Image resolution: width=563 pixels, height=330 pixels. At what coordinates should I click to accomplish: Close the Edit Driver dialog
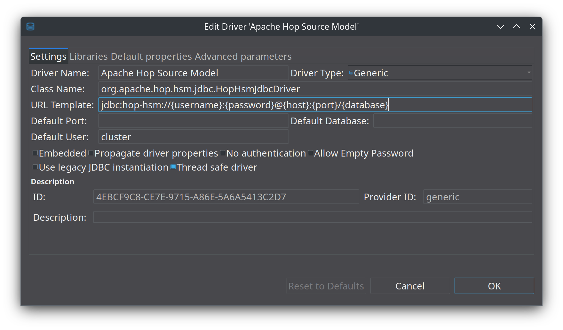tap(533, 27)
